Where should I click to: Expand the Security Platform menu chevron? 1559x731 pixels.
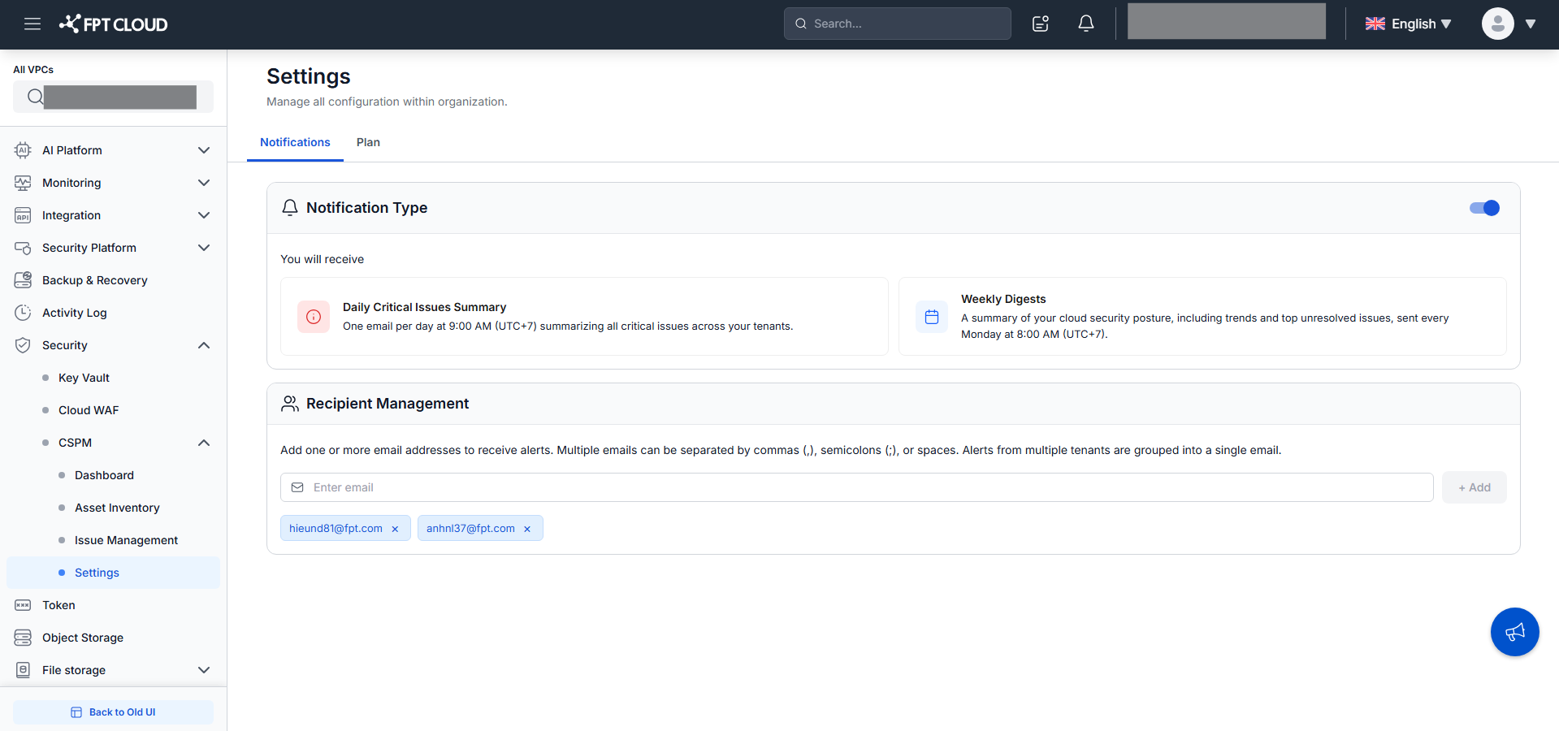point(204,248)
